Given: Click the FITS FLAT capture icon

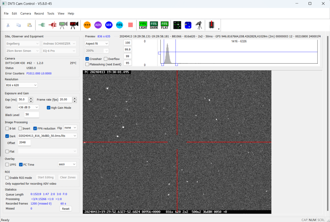Looking at the screenshot, I should 165,25.
